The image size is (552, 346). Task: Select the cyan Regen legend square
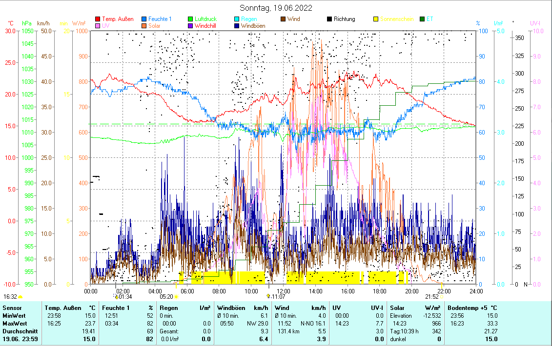pyautogui.click(x=237, y=19)
